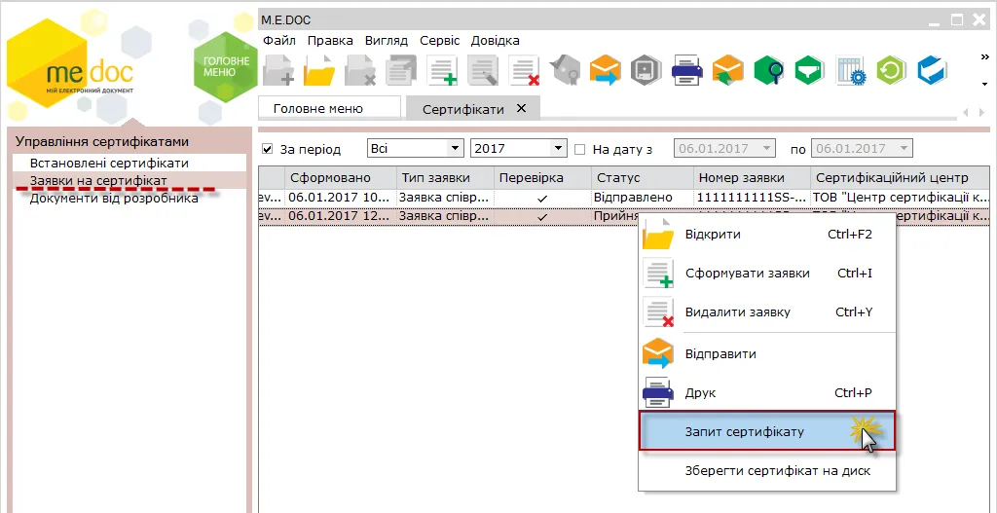Sort by the Тип заявки column header

[x=445, y=177]
